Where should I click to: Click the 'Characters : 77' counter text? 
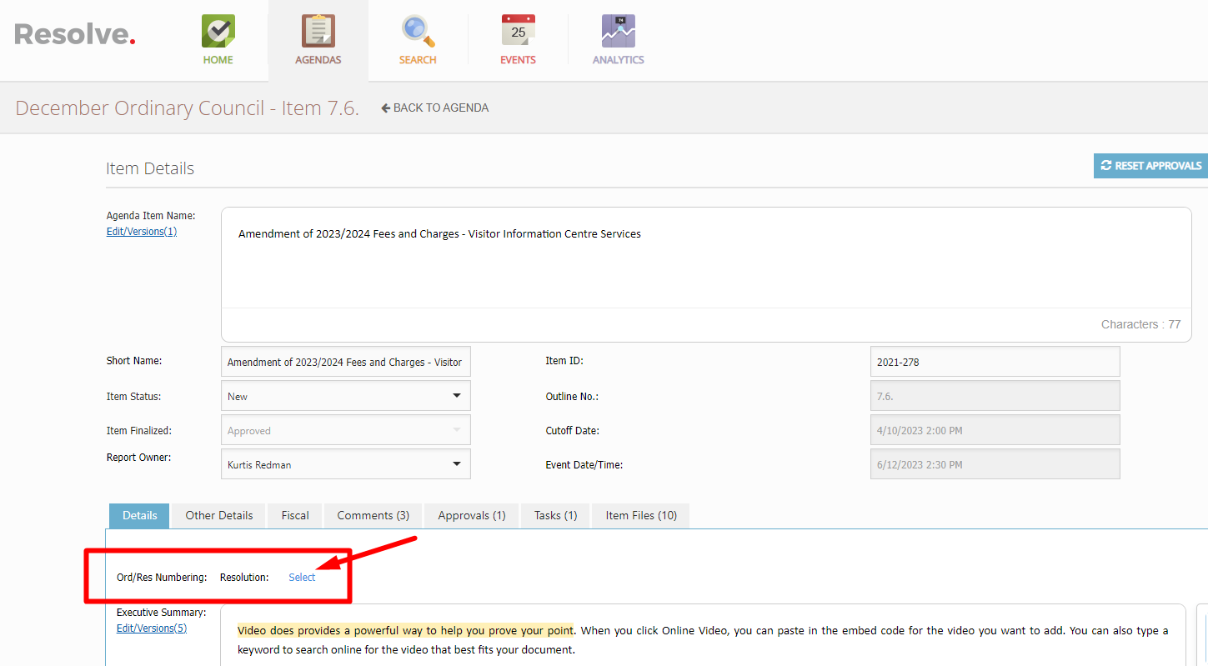coord(1140,324)
